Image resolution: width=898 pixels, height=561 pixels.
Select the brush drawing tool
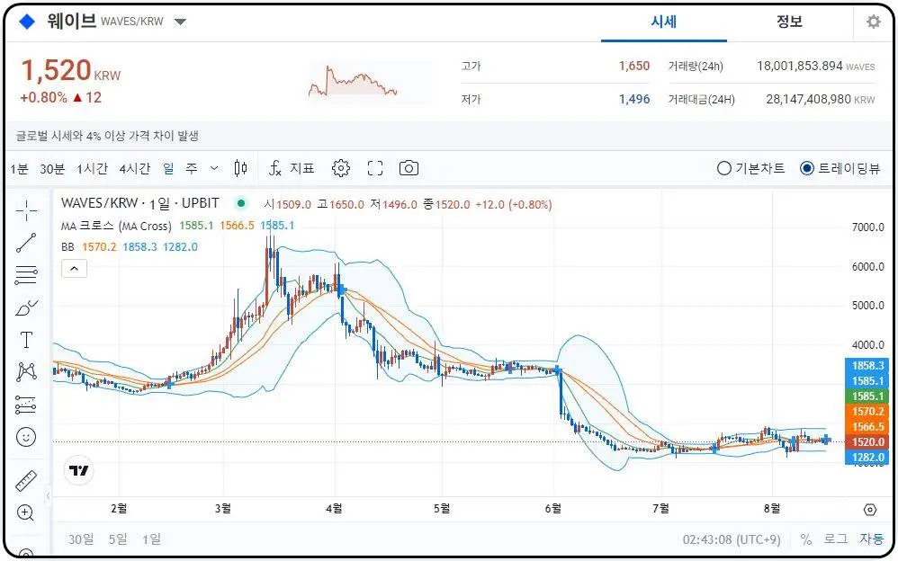click(x=26, y=308)
